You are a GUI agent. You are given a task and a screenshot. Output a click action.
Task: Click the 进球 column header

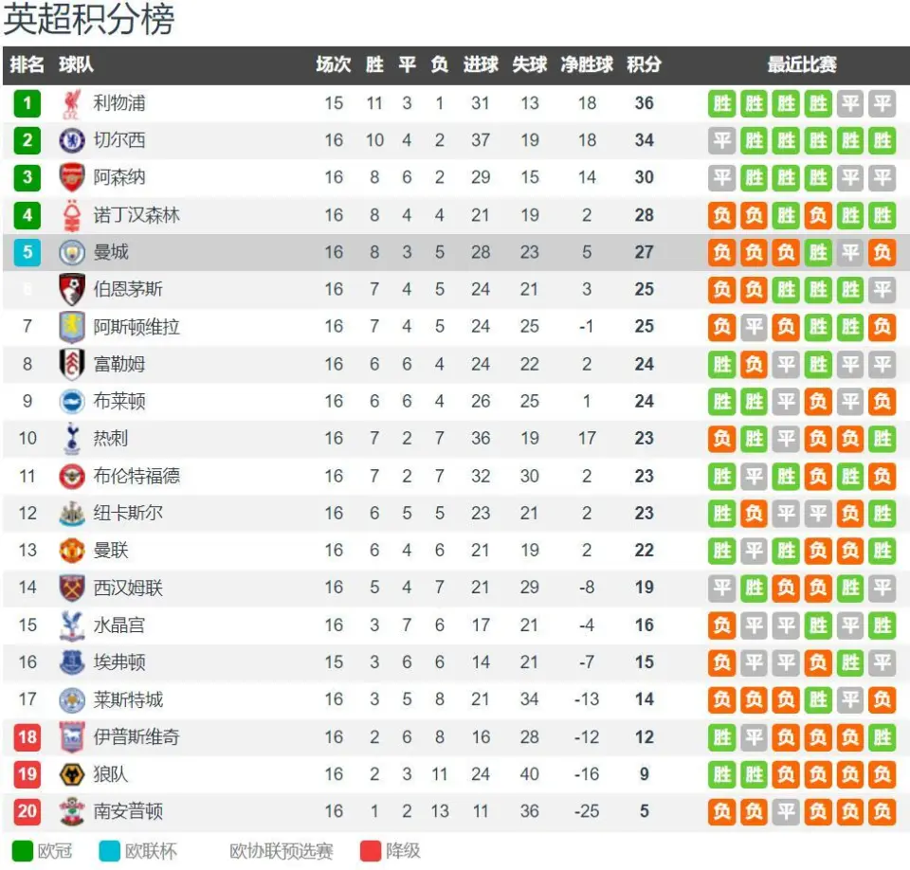pyautogui.click(x=481, y=64)
